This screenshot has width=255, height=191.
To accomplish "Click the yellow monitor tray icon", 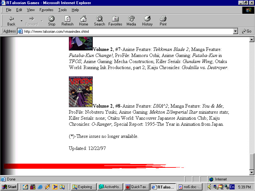I will [221, 187].
